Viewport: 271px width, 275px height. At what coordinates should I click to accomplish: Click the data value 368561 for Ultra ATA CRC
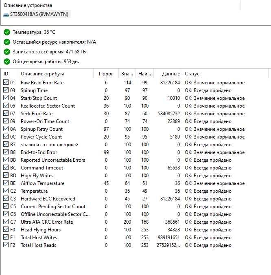(173, 222)
